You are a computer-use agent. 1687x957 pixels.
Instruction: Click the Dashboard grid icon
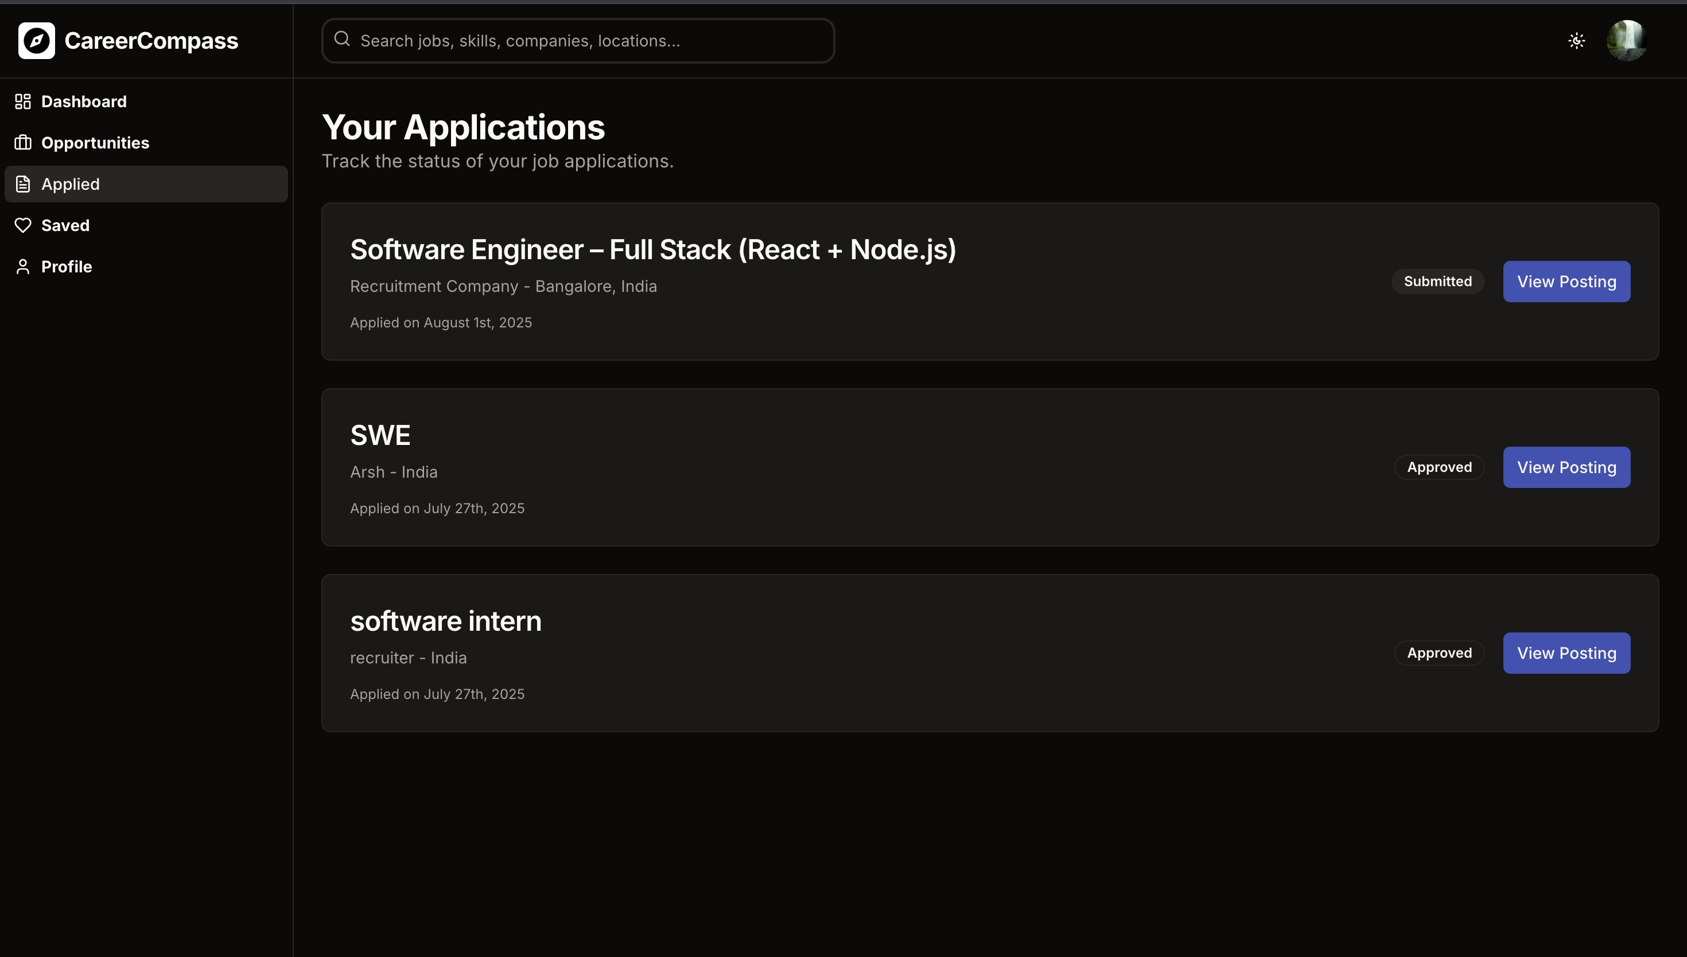click(23, 101)
